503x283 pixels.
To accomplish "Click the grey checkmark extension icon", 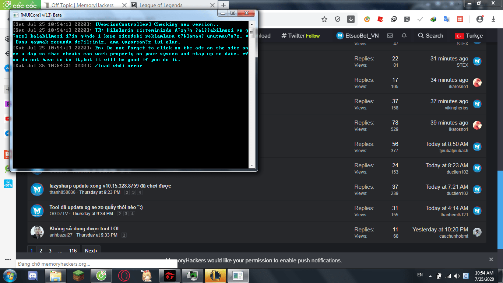I will tap(420, 19).
